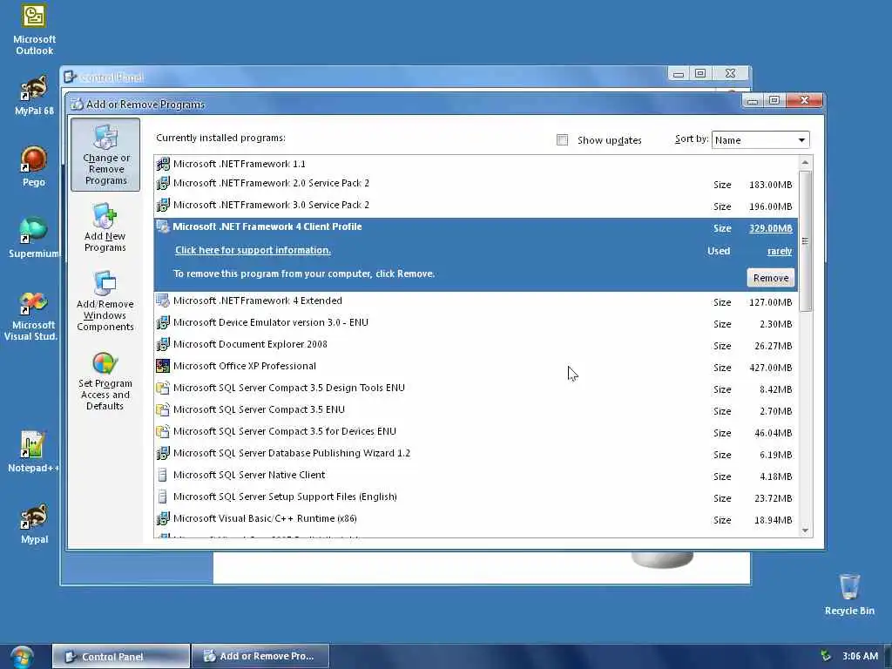The image size is (892, 669).
Task: Switch to Add or Remove Programs taskbar button
Action: point(260,657)
